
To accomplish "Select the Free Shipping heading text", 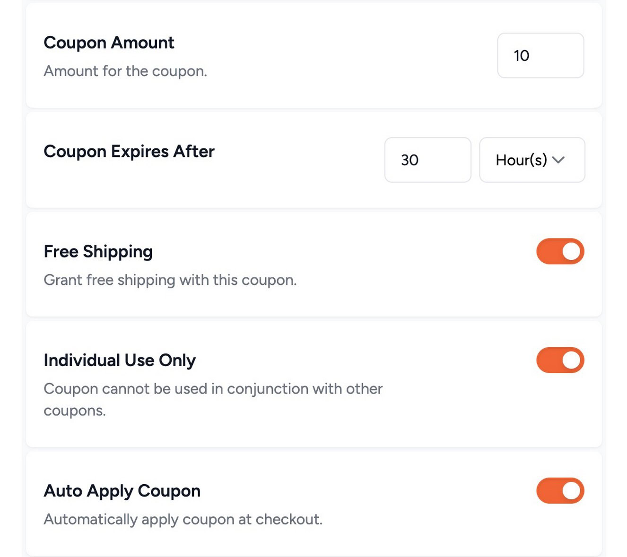I will point(98,251).
